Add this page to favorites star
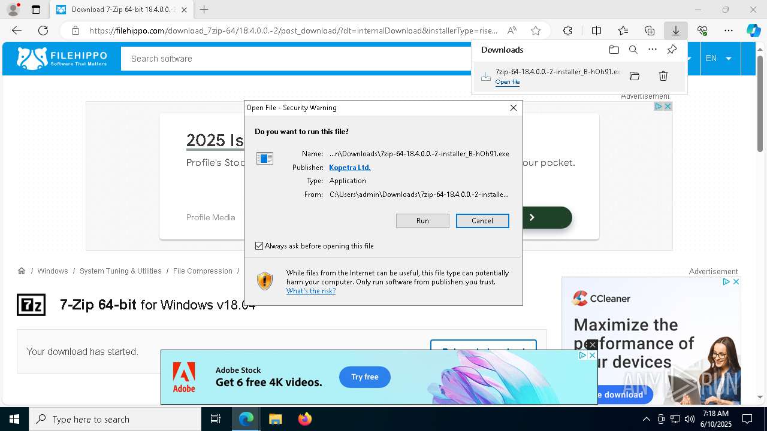The height and width of the screenshot is (431, 767). tap(536, 31)
